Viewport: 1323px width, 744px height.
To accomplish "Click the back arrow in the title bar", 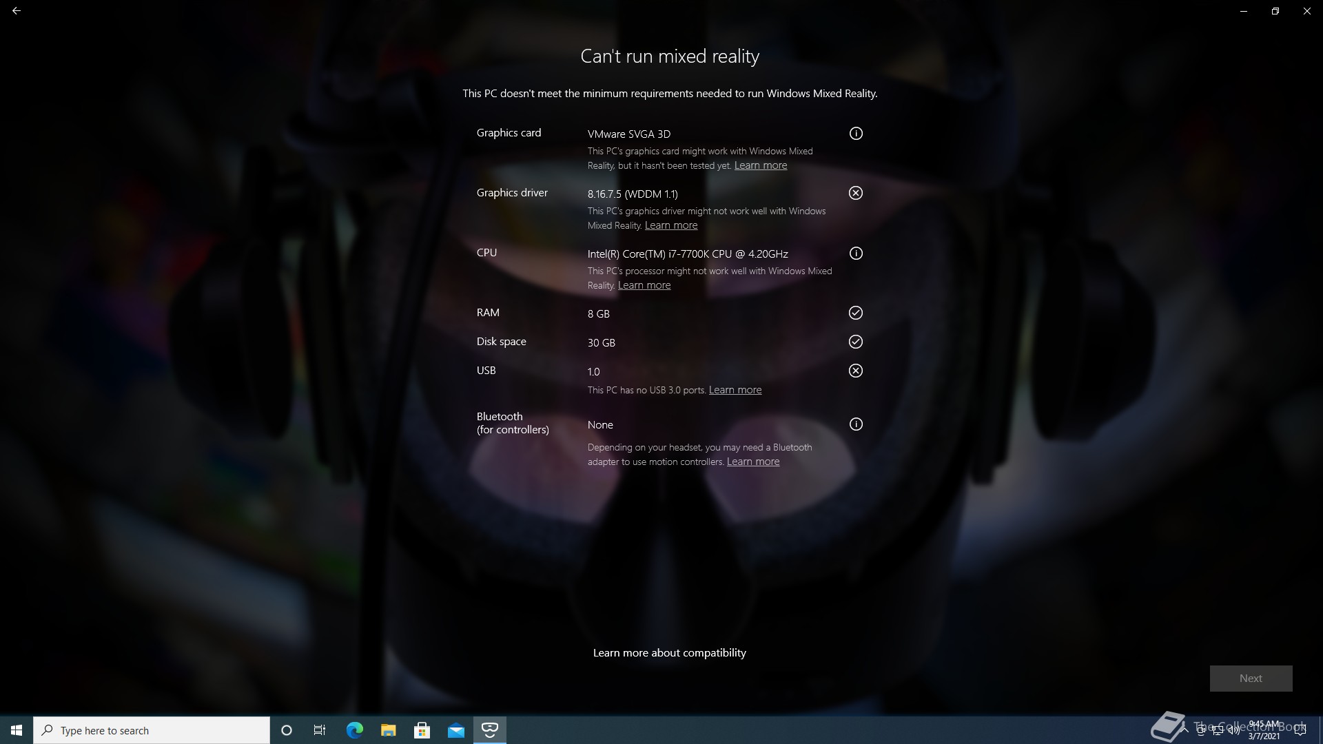I will coord(17,11).
